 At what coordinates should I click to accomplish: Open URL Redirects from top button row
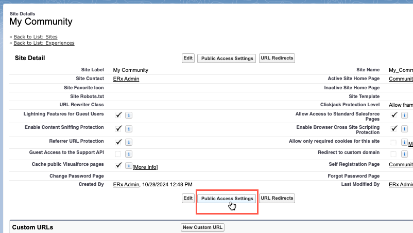point(277,58)
